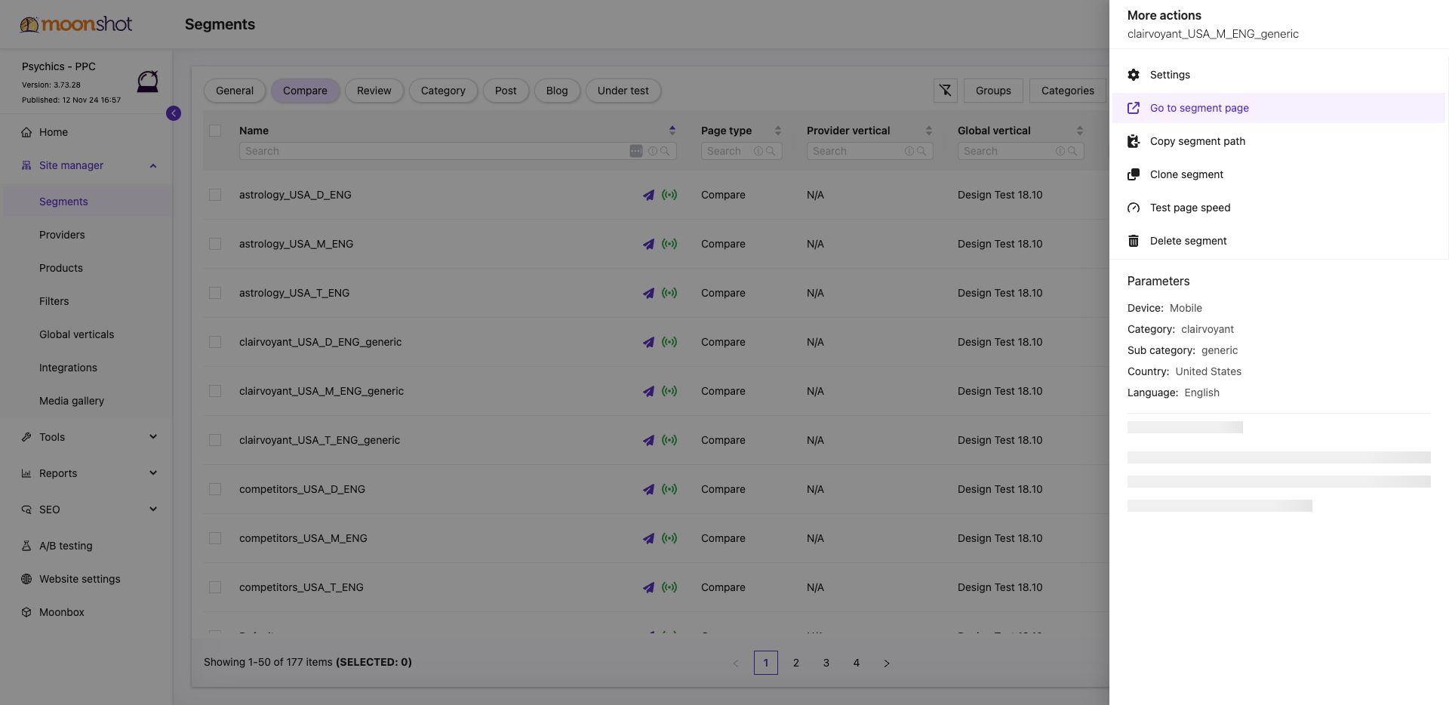Switch to the General tab
This screenshot has height=705, width=1449.
[235, 91]
